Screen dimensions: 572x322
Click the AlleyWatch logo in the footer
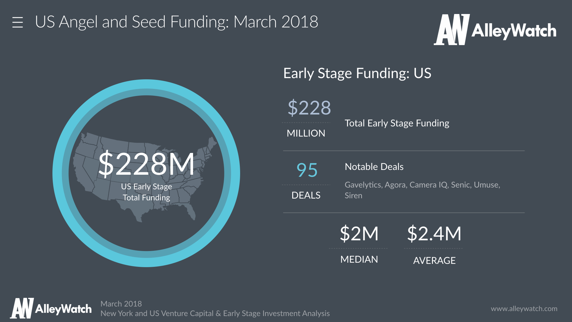(51, 308)
